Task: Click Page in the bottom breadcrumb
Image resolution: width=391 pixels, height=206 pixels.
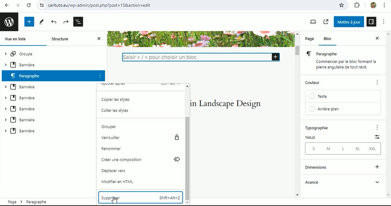Action: [x=12, y=202]
